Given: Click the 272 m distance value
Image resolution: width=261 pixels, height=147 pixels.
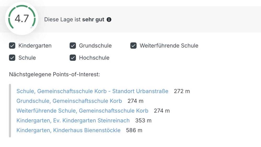Looking at the screenshot, I should (182, 91).
